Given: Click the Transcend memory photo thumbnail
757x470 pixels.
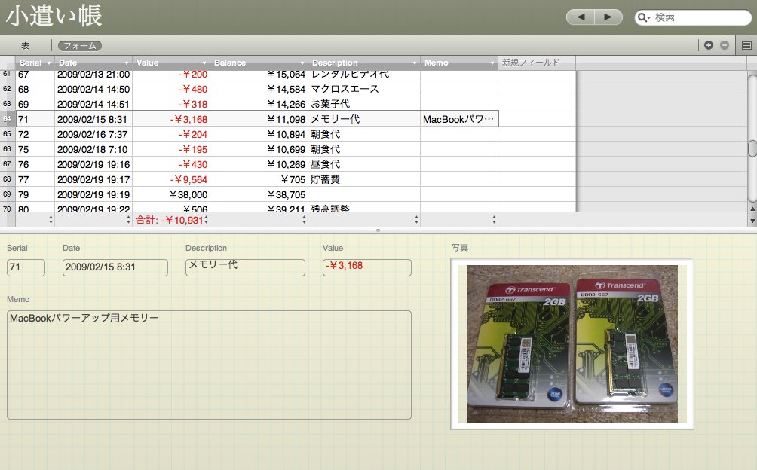Looking at the screenshot, I should [x=572, y=343].
